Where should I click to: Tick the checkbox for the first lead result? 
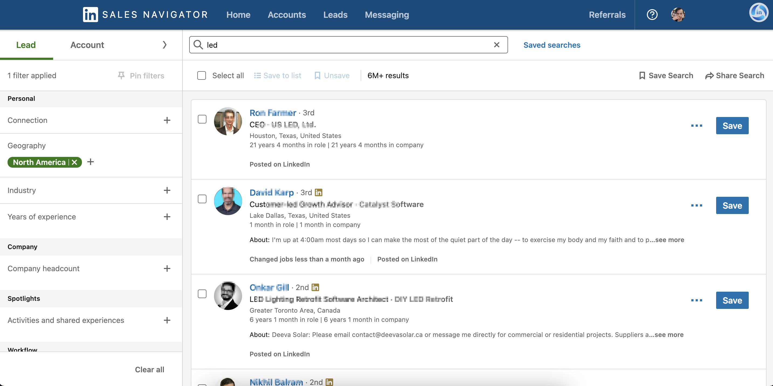point(202,119)
